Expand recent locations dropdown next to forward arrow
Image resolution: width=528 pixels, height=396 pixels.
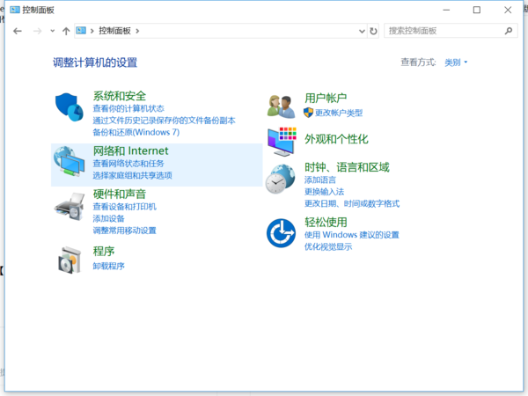tap(52, 31)
